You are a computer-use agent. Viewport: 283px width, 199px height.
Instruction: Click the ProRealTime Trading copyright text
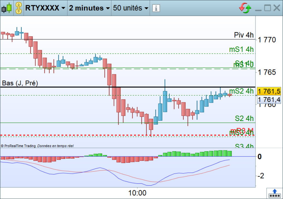click(x=18, y=146)
